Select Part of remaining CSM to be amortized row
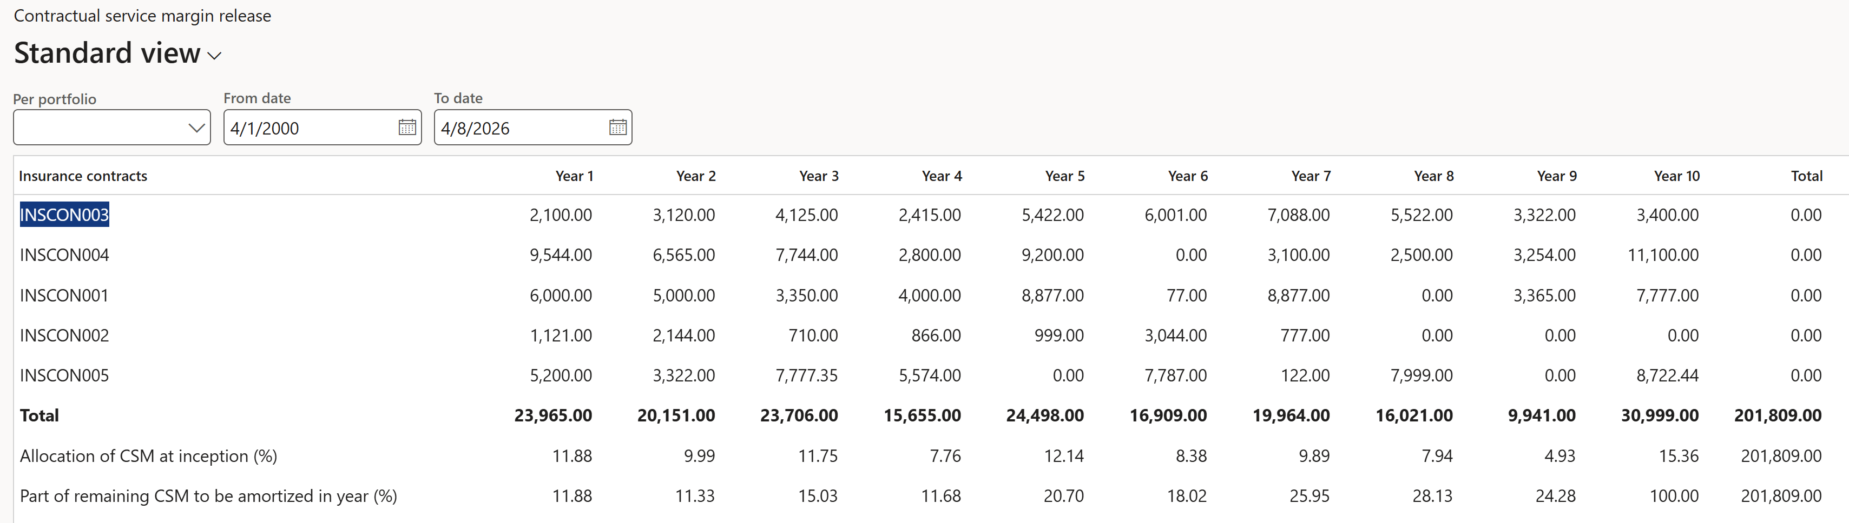The width and height of the screenshot is (1849, 523). [208, 496]
